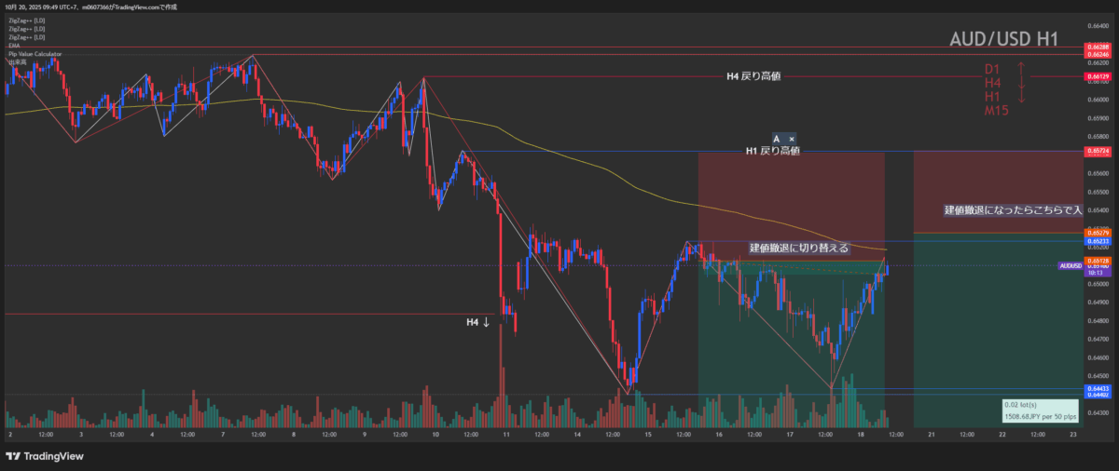Select the EMA indicator legend
The image size is (1119, 471).
click(14, 46)
